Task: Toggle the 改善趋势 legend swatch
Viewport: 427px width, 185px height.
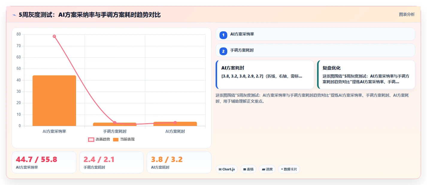Action: coord(91,139)
